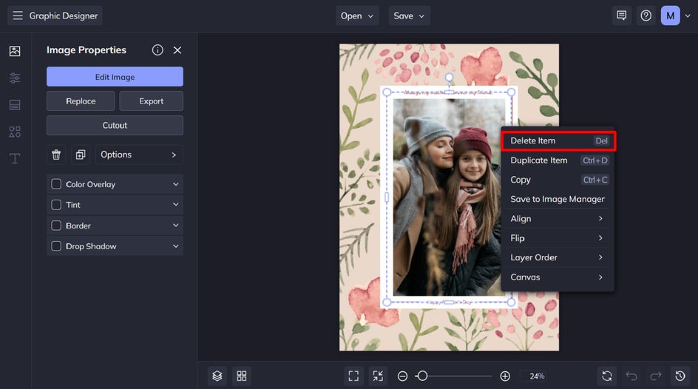Open the Image Manager sidebar icon
The image size is (698, 389).
(15, 51)
